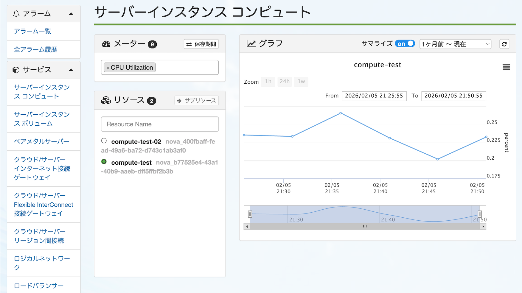Open インターネット接続ゲートウェイ menu item
The image size is (522, 293).
42,169
